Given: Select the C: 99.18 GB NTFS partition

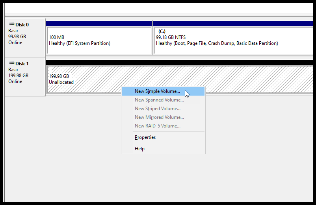Looking at the screenshot, I should click(x=234, y=41).
